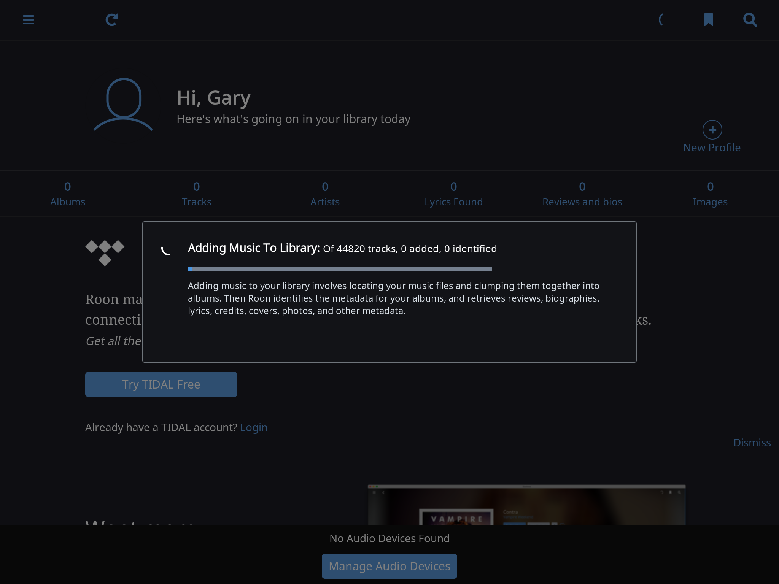This screenshot has width=779, height=584.
Task: Click Manage Audio Devices button
Action: point(389,566)
